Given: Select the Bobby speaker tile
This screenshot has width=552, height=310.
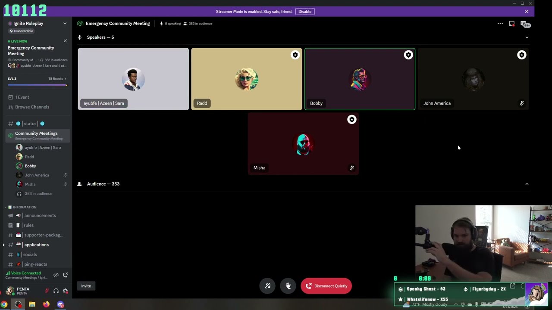Looking at the screenshot, I should [360, 79].
